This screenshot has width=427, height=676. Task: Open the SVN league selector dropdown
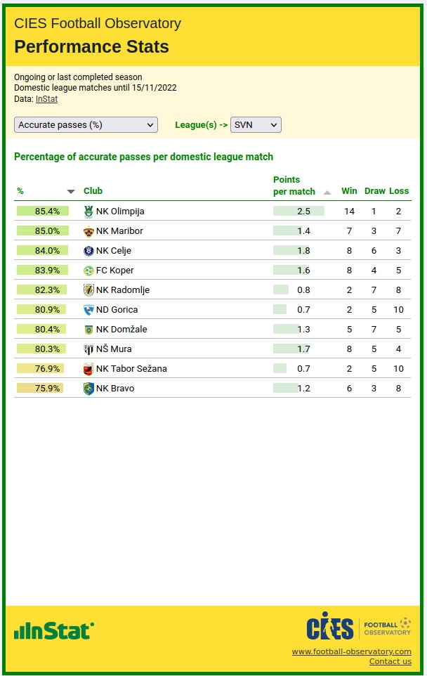tap(256, 125)
